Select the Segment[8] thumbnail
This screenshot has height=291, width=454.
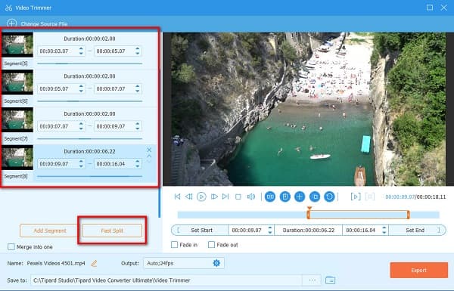pyautogui.click(x=17, y=157)
